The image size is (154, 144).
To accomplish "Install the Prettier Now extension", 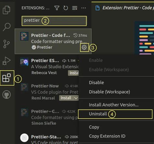I will (66, 98).
